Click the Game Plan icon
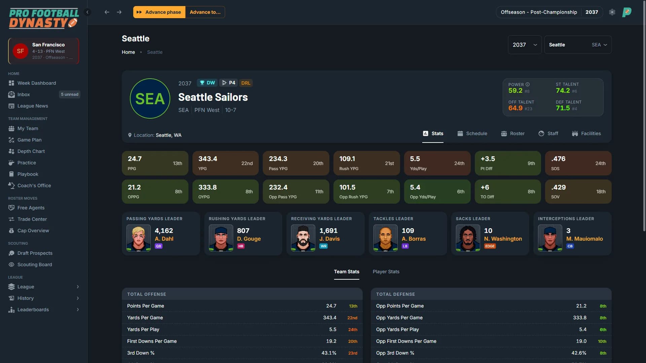 tap(11, 140)
